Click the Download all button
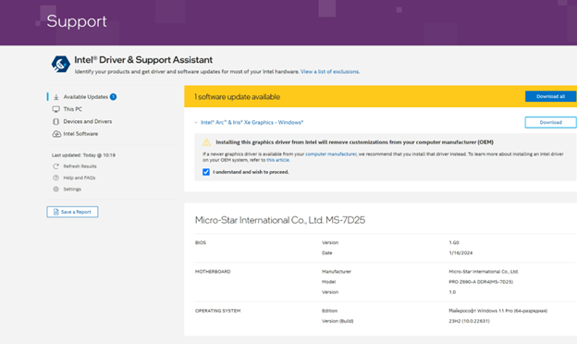This screenshot has height=344, width=577. point(550,96)
